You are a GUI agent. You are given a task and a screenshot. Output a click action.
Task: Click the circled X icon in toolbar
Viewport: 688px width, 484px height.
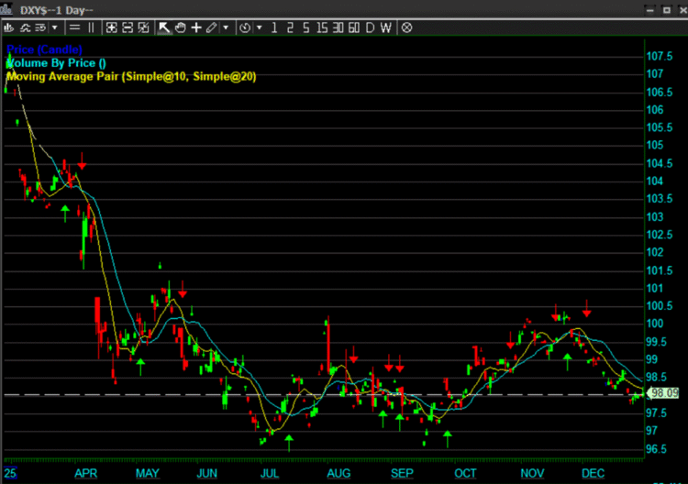[406, 27]
